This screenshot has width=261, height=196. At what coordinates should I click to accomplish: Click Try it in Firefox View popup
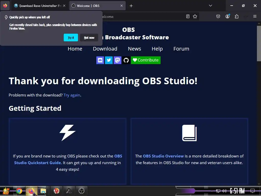[71, 38]
